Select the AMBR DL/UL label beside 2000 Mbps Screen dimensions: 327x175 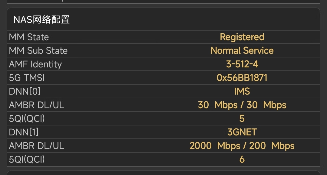37,146
